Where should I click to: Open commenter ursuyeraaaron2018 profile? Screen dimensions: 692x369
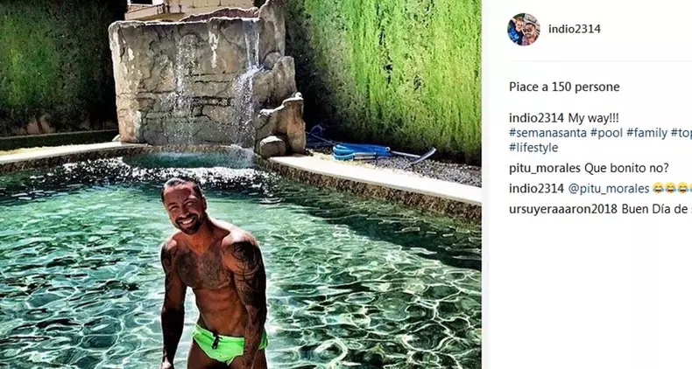563,209
